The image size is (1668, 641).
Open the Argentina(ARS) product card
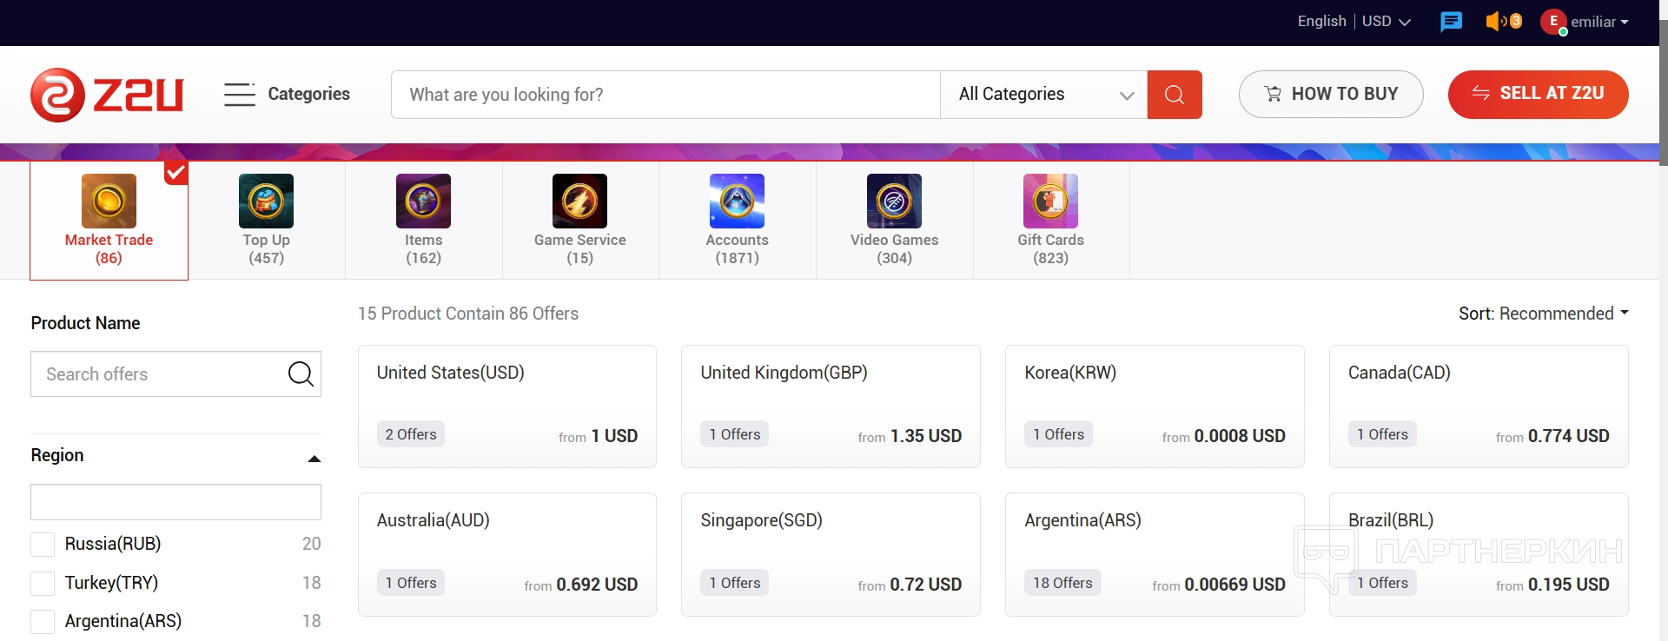[x=1155, y=555]
